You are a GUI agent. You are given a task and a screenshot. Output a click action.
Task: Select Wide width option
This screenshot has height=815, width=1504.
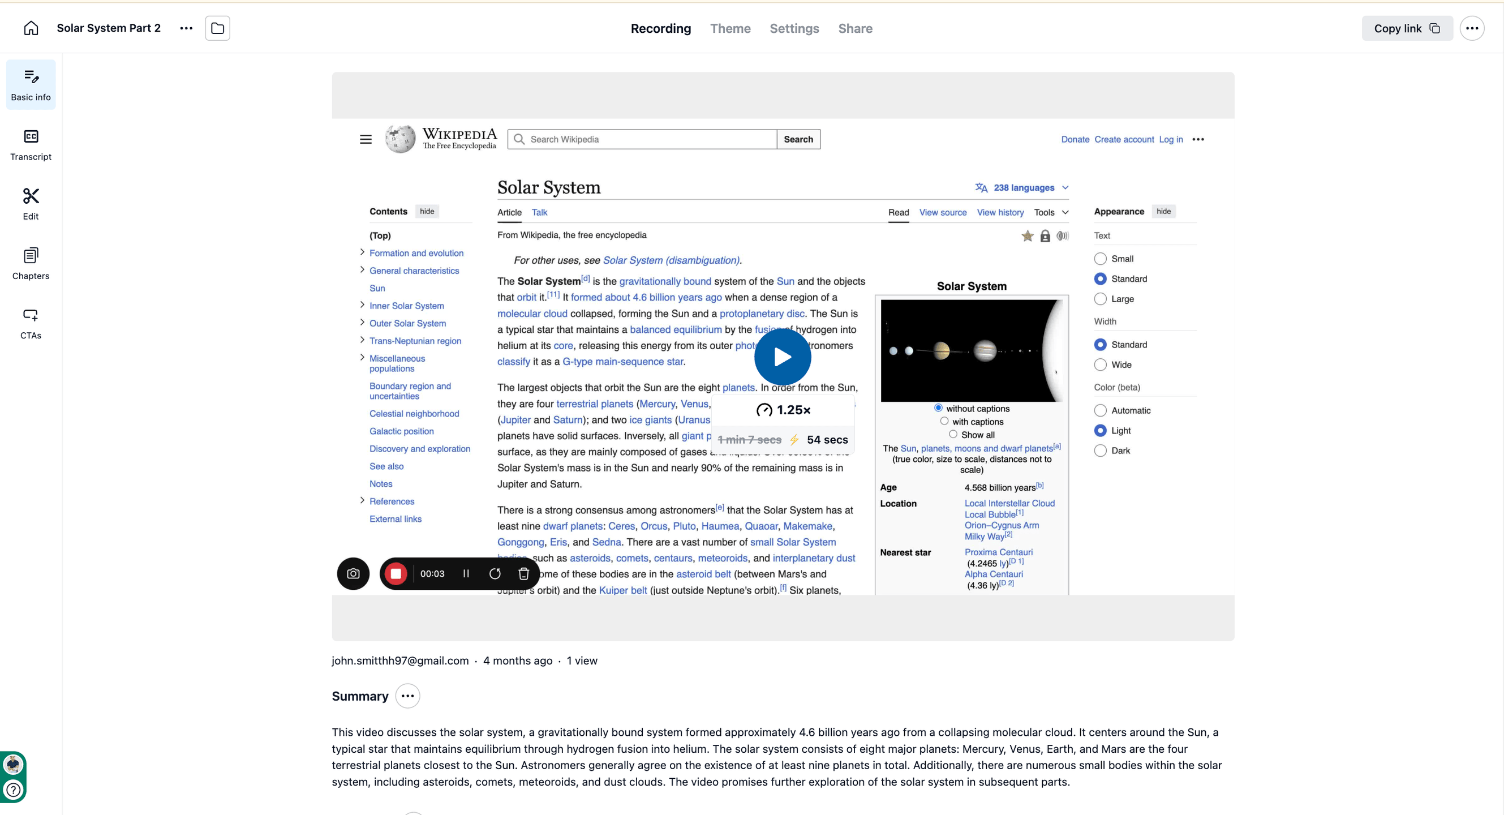[x=1100, y=365]
